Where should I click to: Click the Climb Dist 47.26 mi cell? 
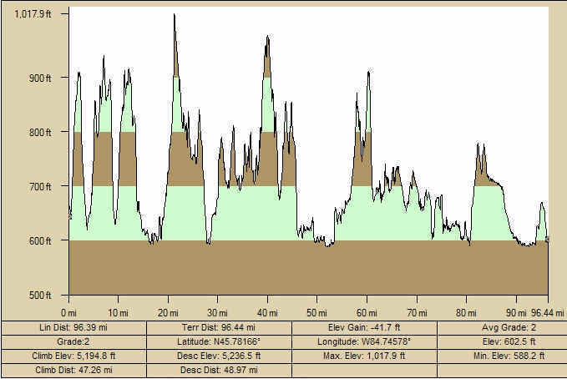[73, 368]
